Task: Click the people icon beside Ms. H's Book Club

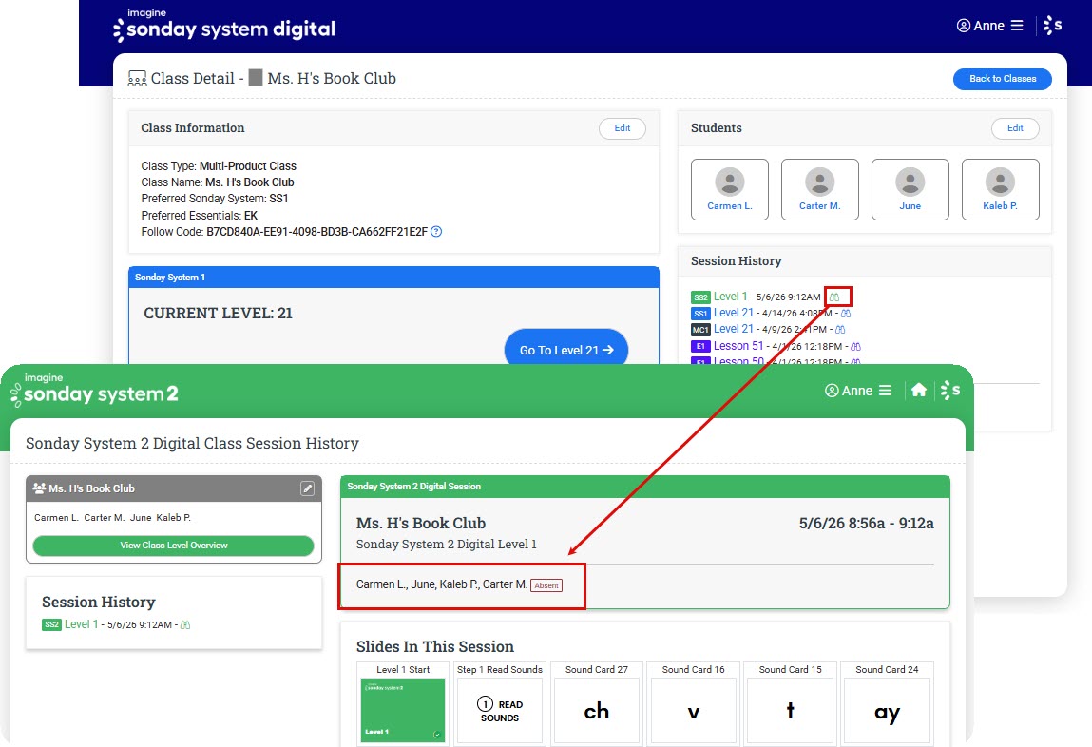Action: 39,488
